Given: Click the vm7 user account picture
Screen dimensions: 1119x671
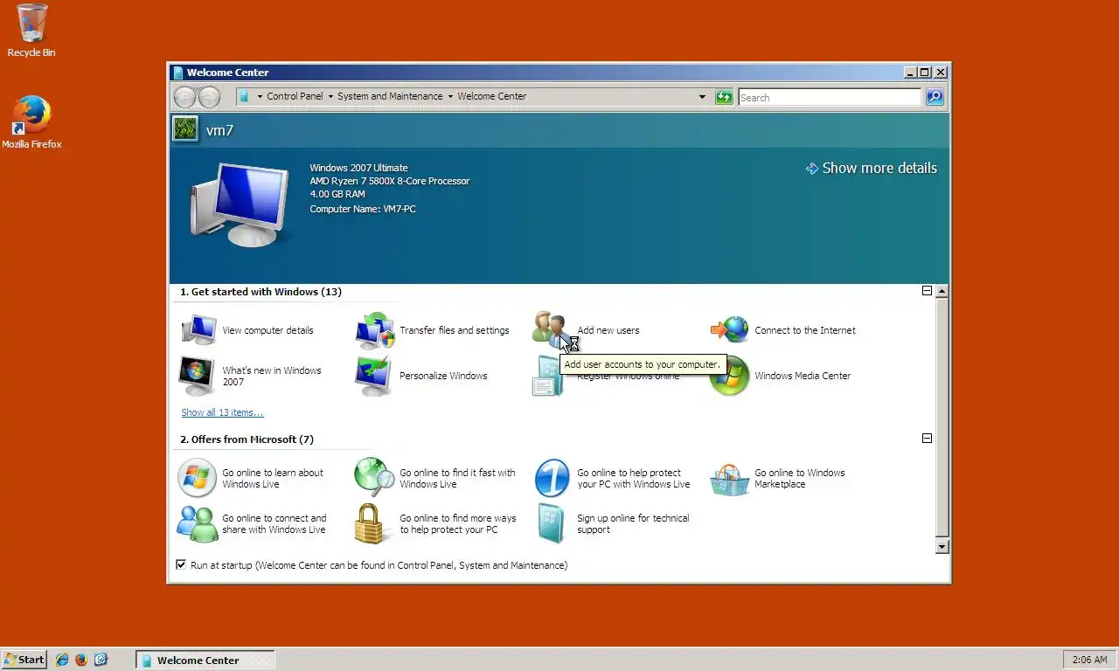Looking at the screenshot, I should (x=185, y=129).
